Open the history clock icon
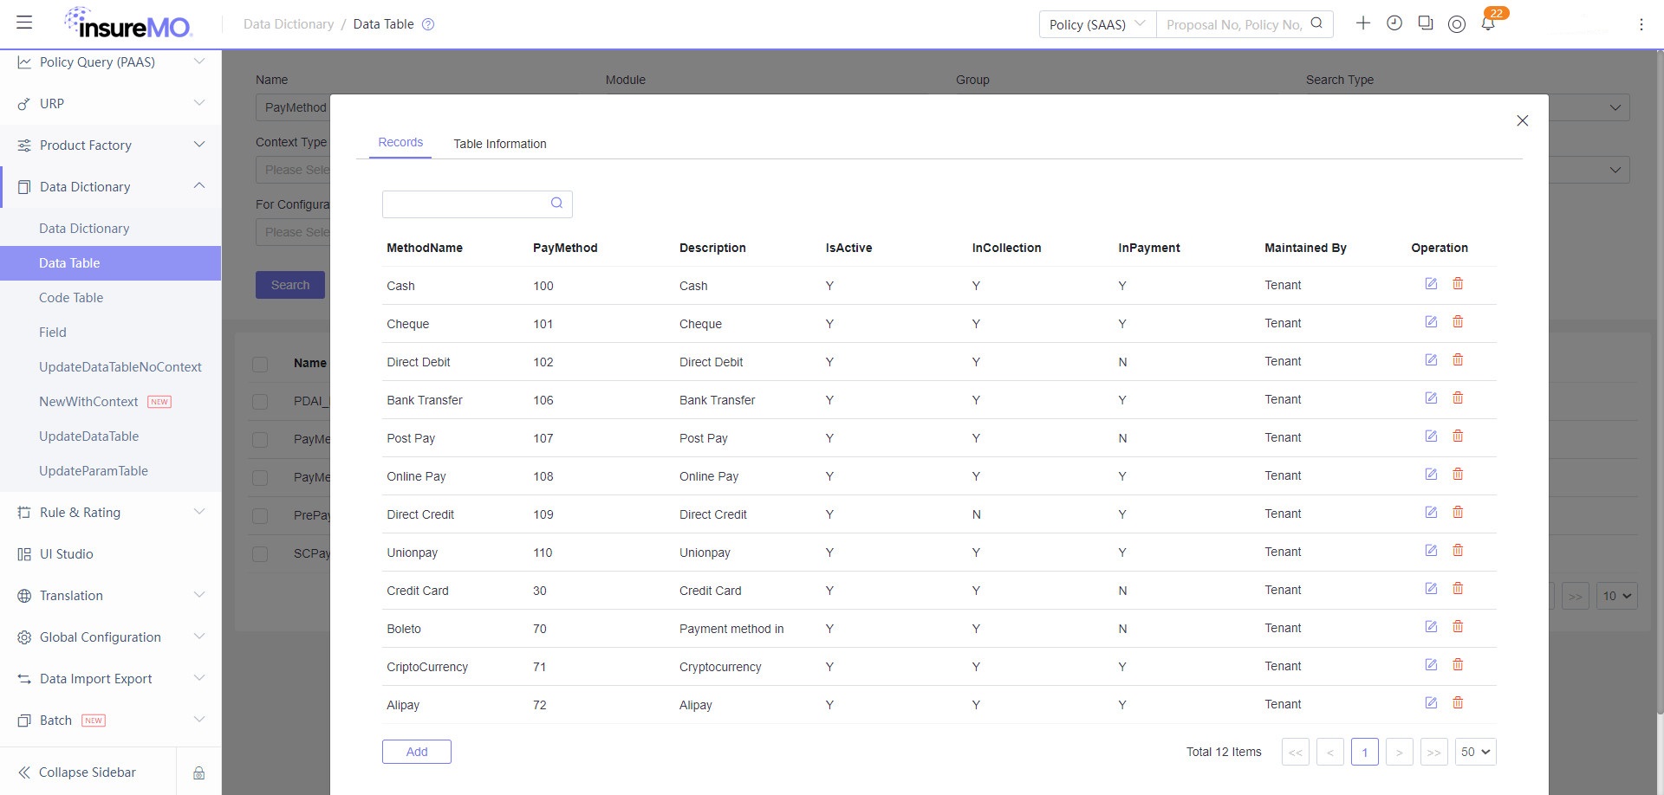1664x795 pixels. [1394, 23]
